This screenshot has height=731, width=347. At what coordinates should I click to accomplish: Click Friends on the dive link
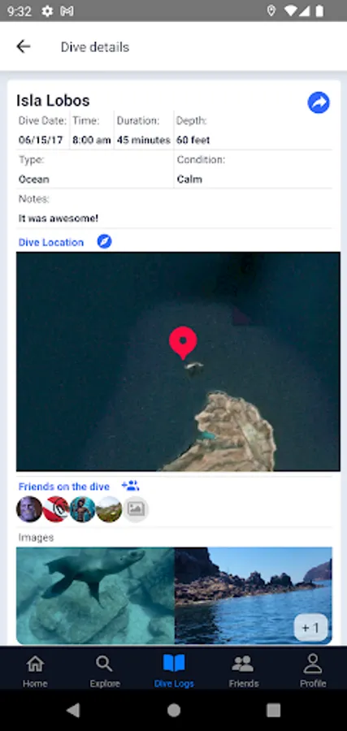point(64,487)
